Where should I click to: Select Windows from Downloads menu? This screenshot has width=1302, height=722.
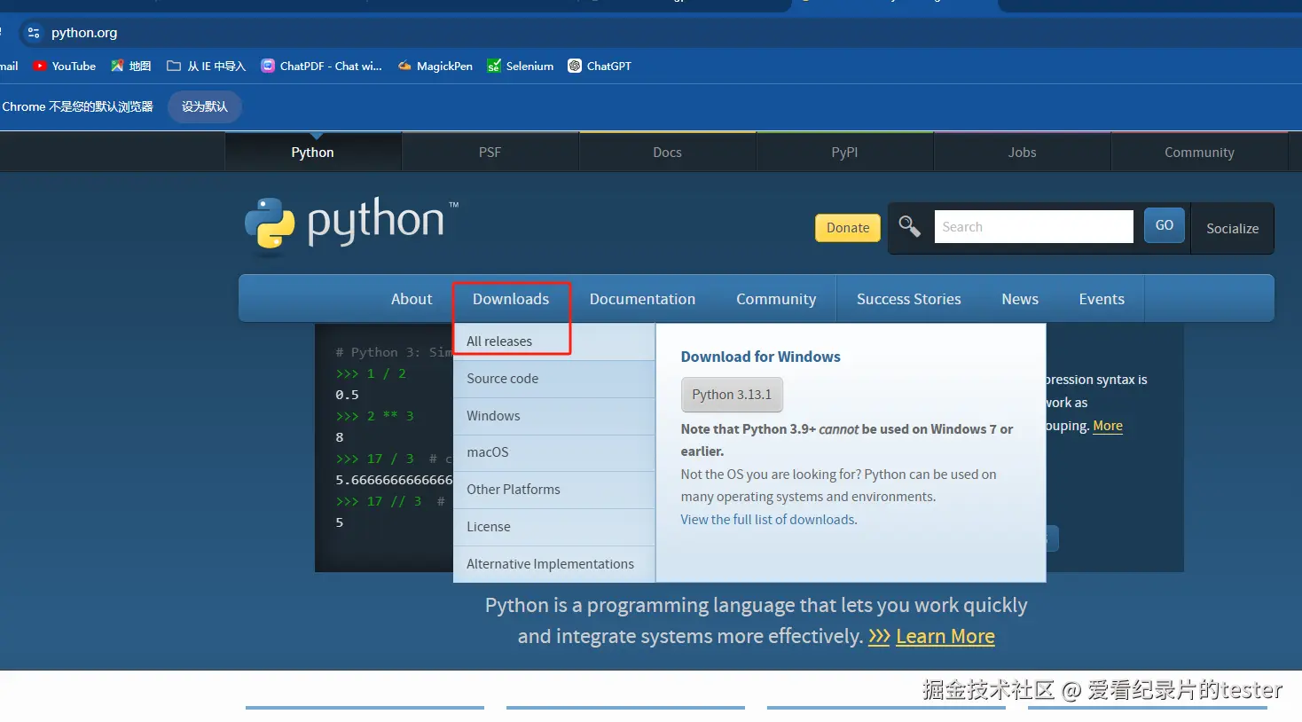tap(554, 416)
